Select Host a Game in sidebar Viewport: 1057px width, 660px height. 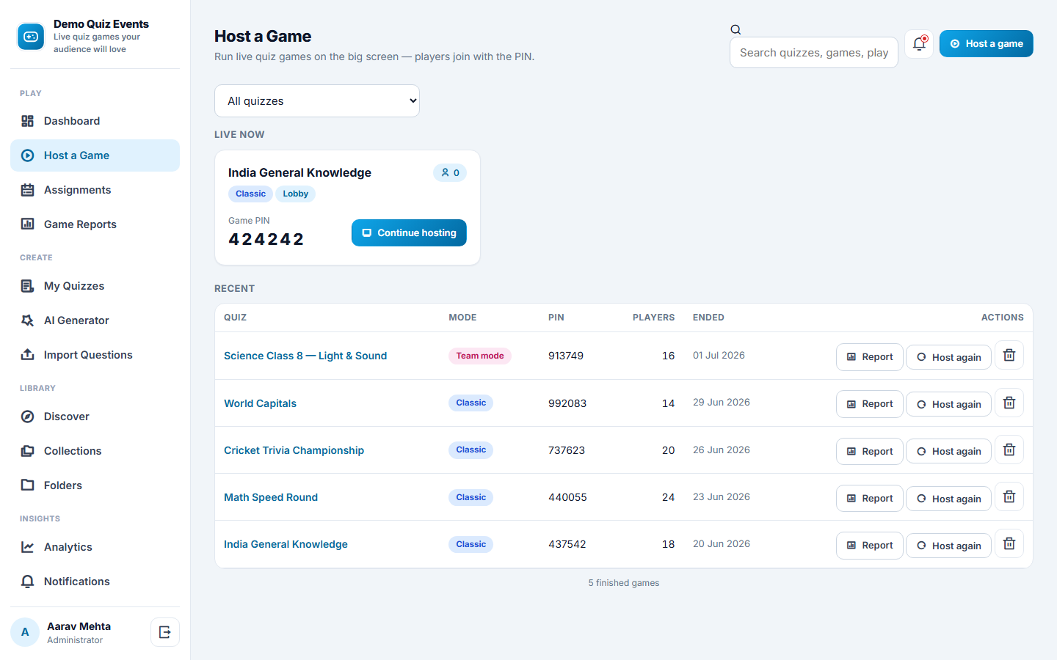pos(95,155)
